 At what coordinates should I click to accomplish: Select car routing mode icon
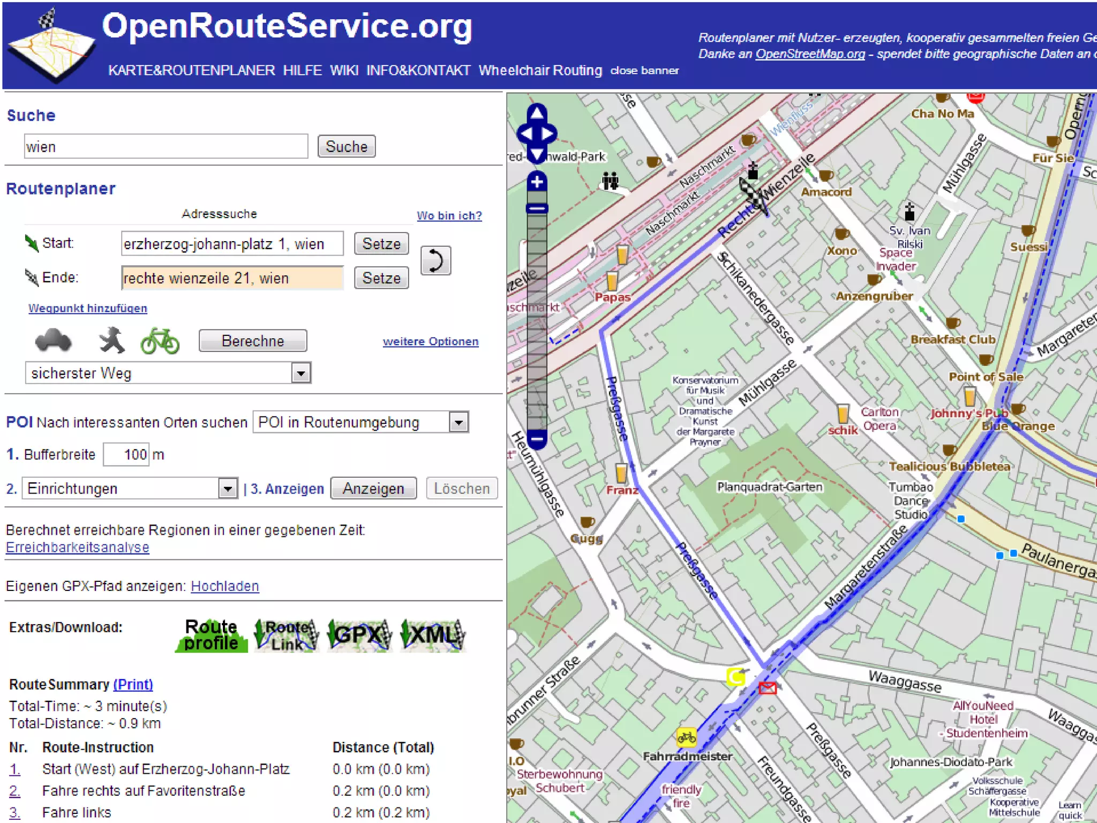point(53,340)
